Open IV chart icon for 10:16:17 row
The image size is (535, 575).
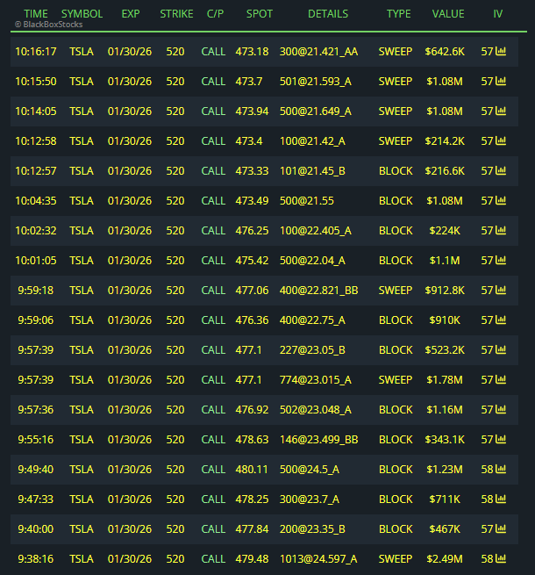[x=501, y=51]
